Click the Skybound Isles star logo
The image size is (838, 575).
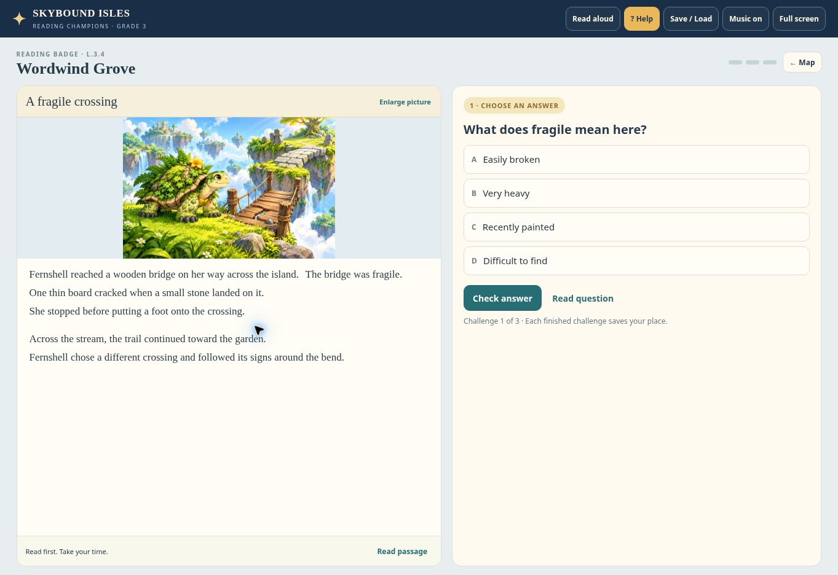(x=19, y=18)
